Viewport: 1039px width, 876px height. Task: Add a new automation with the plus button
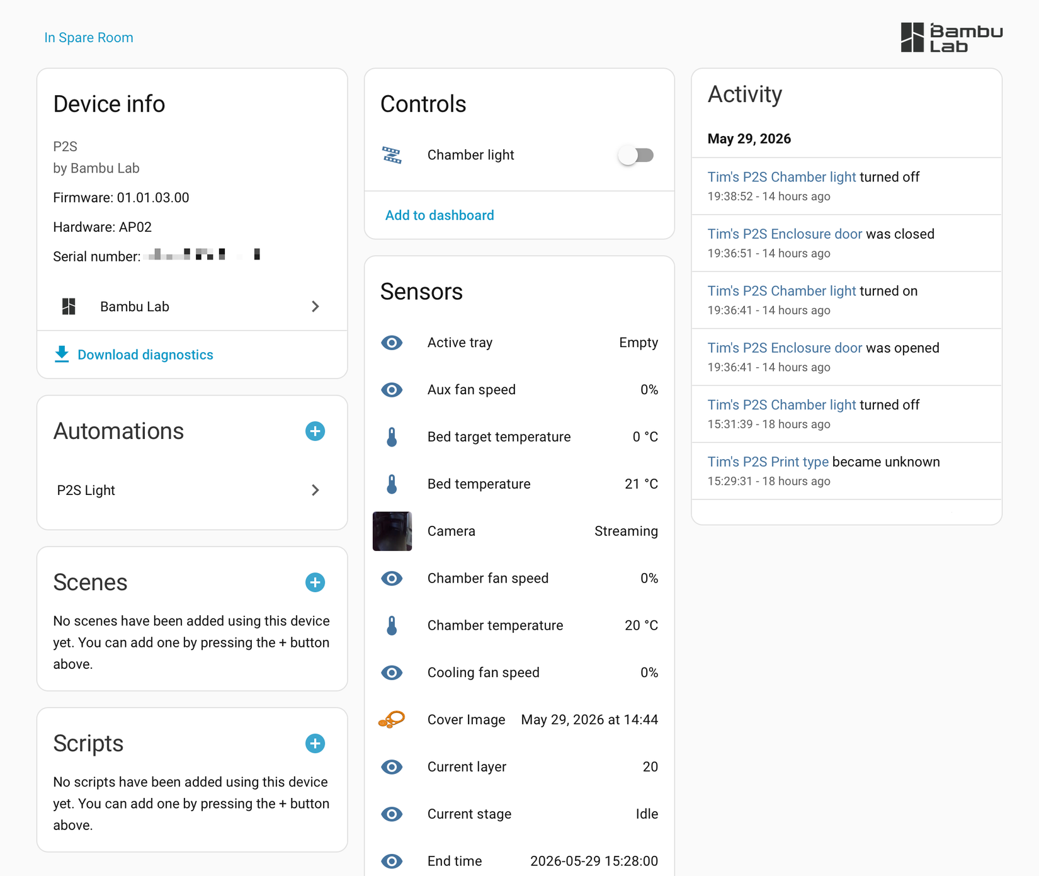coord(315,431)
